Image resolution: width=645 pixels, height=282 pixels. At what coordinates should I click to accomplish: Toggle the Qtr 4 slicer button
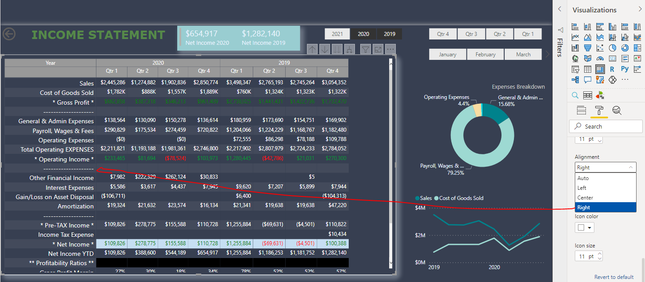coord(443,34)
